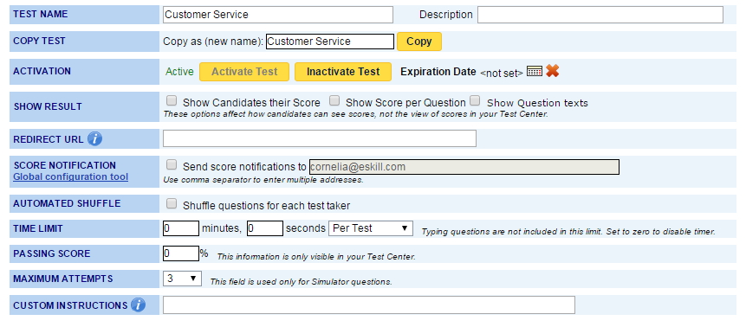
Task: Enable Send score notifications checkbox
Action: (172, 164)
